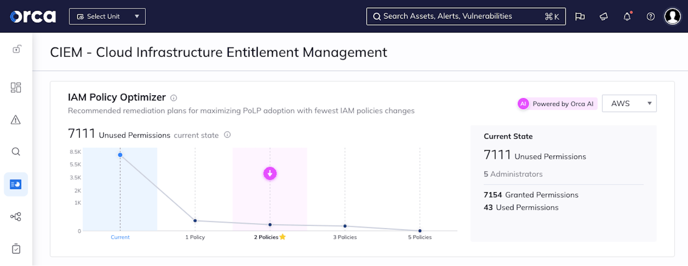Click the 8.5K y-axis label
The width and height of the screenshot is (688, 266).
(76, 152)
